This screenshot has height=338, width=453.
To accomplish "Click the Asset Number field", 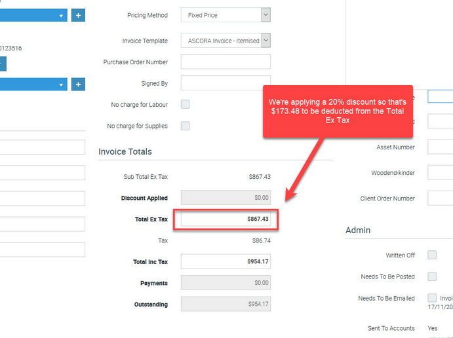I will [441, 147].
